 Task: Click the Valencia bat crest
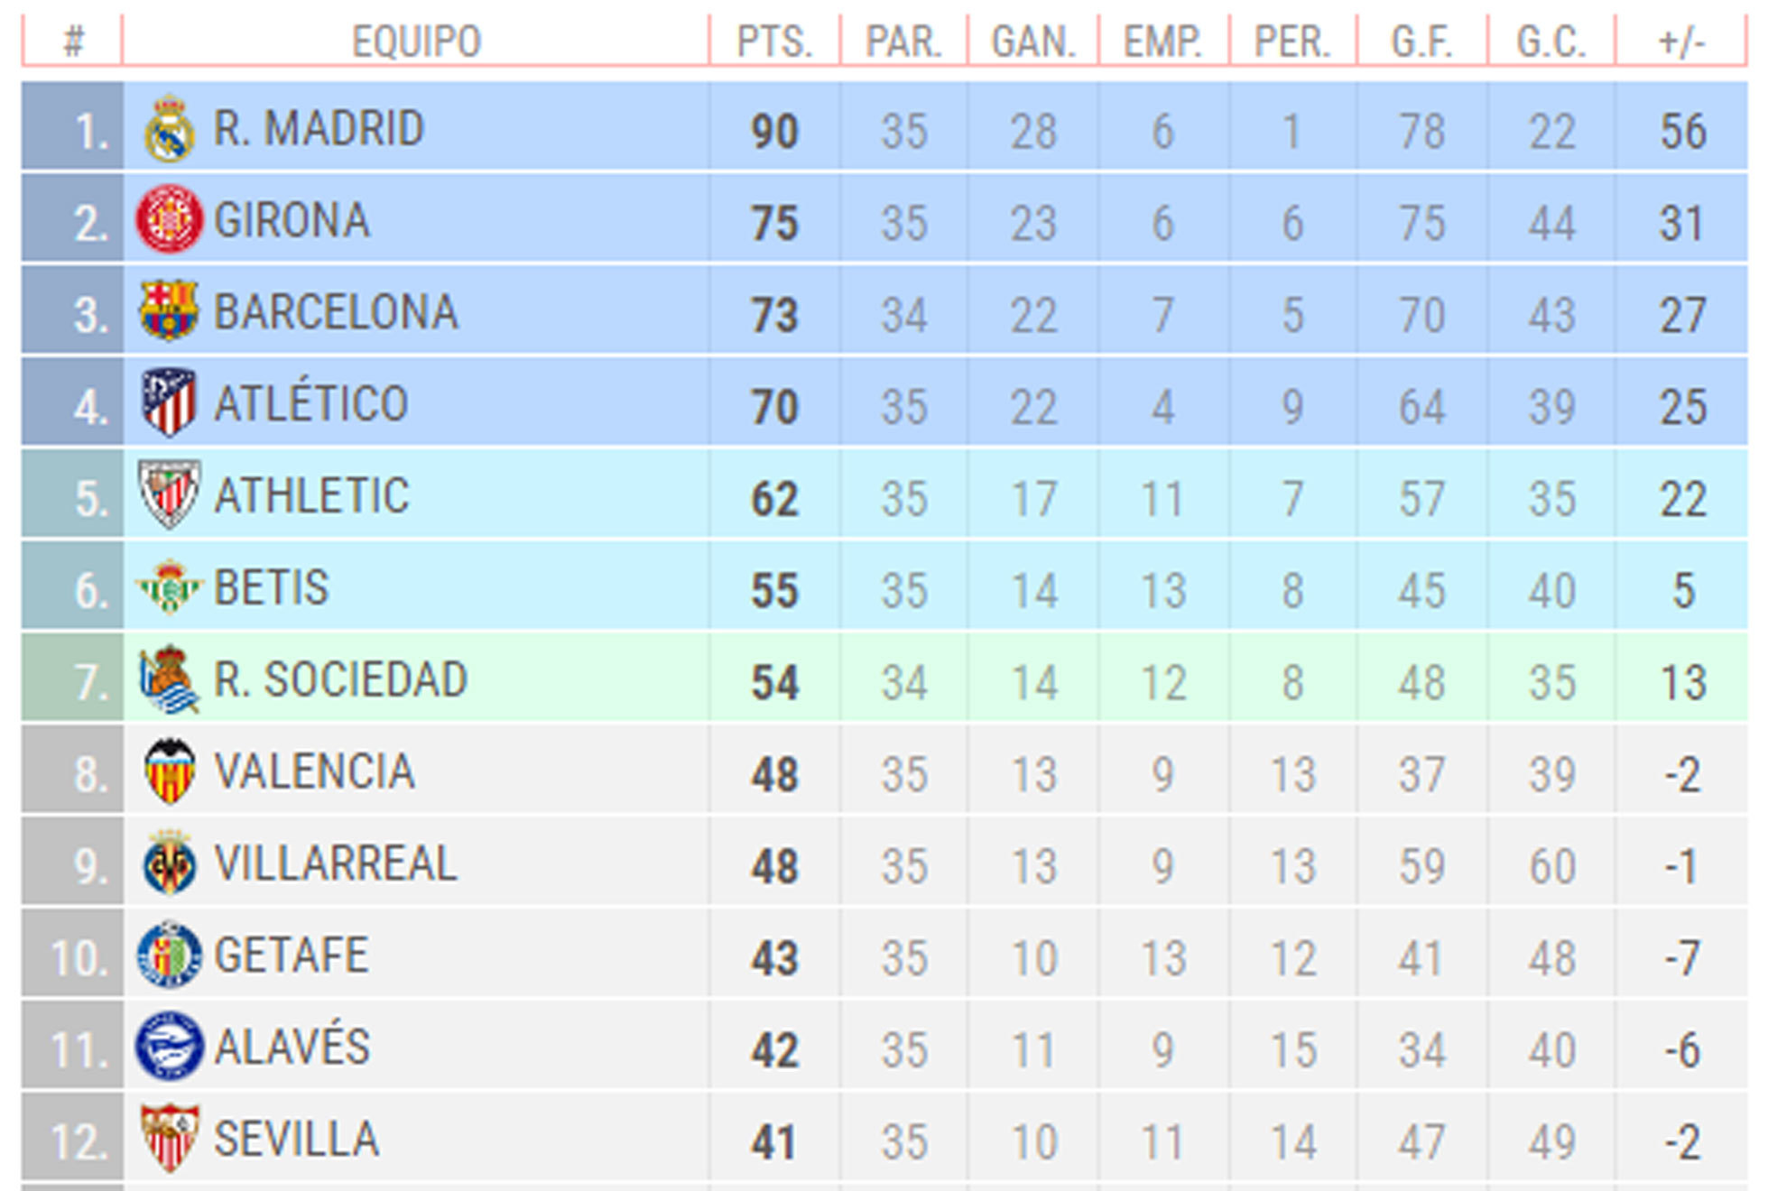tap(170, 771)
